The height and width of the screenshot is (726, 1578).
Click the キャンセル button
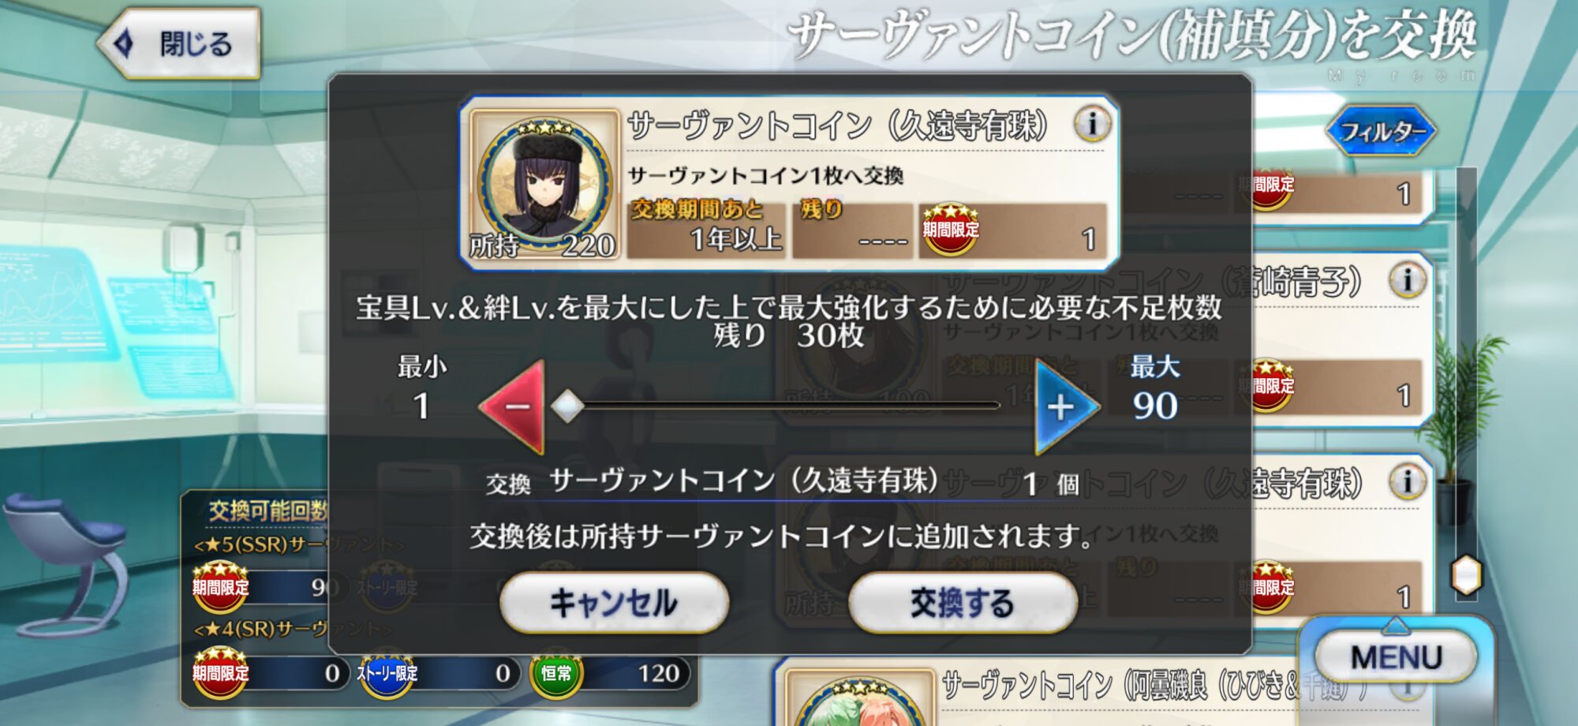pos(614,603)
